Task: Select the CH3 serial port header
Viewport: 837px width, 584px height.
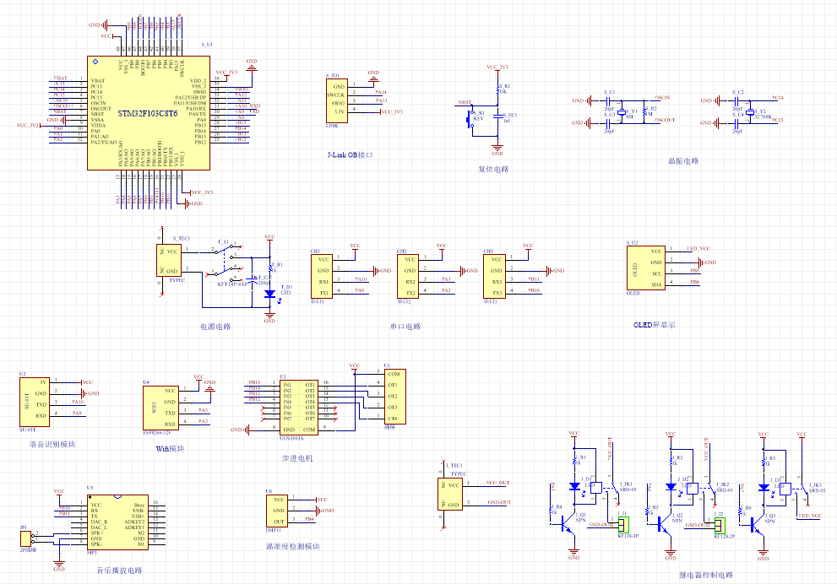Action: coord(494,276)
